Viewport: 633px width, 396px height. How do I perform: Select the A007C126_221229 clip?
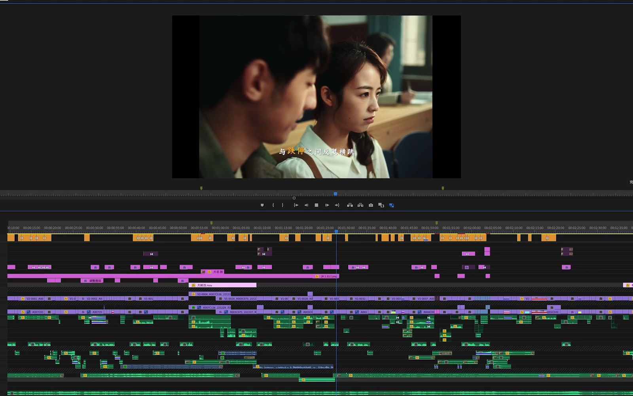click(x=210, y=307)
